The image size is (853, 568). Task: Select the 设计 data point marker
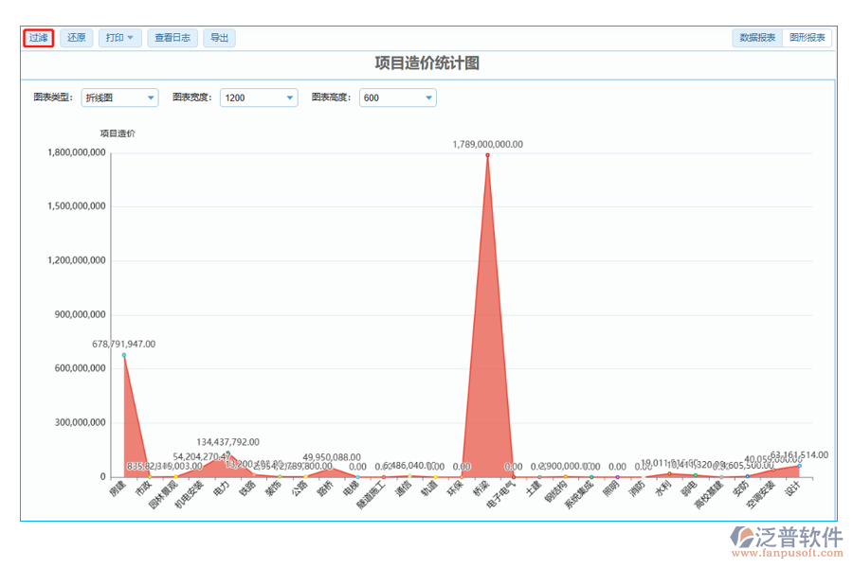[799, 466]
